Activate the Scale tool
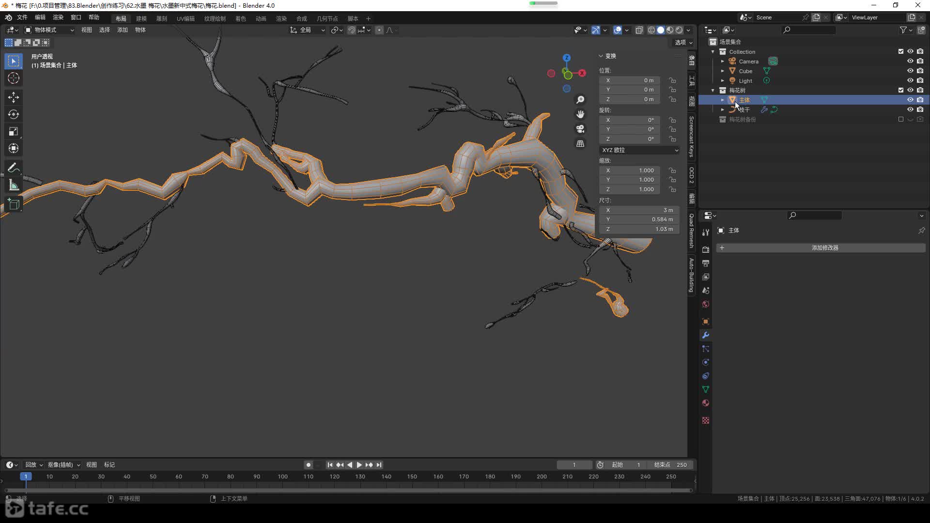This screenshot has width=930, height=523. (14, 131)
